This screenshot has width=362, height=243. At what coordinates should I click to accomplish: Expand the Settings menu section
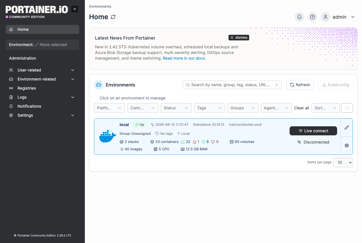point(42,115)
